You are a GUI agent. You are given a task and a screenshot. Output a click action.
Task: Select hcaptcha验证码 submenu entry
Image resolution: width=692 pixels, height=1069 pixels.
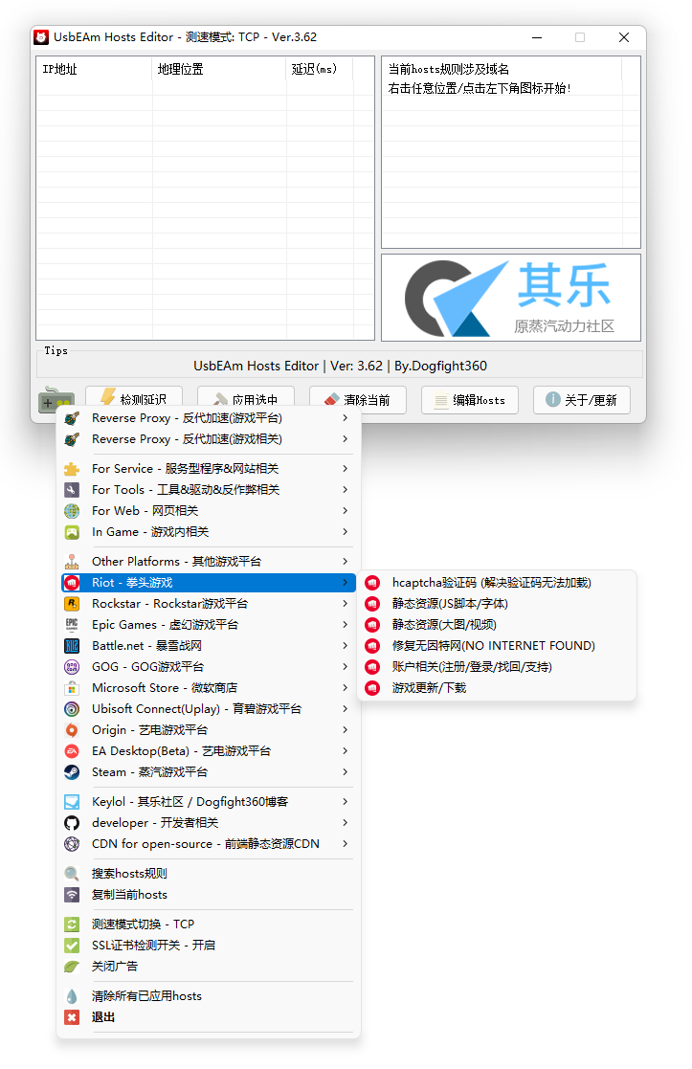click(x=497, y=582)
